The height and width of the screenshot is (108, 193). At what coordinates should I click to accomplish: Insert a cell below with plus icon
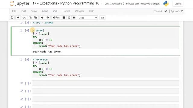[18, 18]
